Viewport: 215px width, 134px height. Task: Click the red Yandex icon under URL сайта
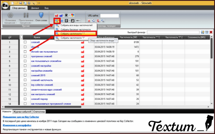pyautogui.click(x=89, y=20)
